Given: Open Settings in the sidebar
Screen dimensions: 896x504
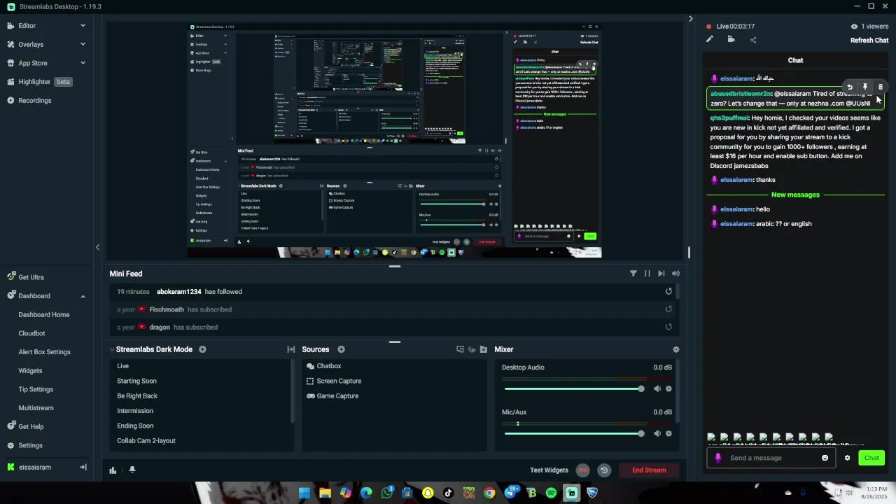Looking at the screenshot, I should coord(30,445).
